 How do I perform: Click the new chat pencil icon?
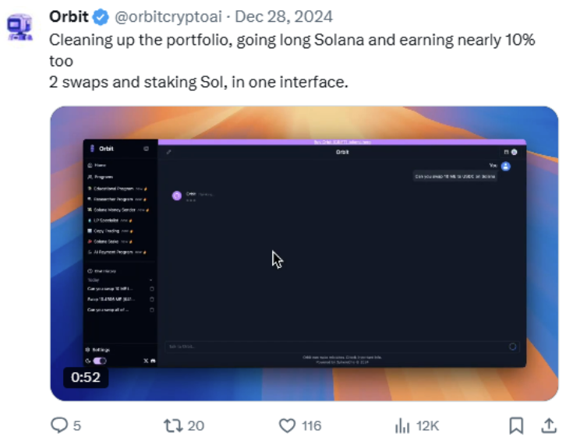pyautogui.click(x=168, y=152)
